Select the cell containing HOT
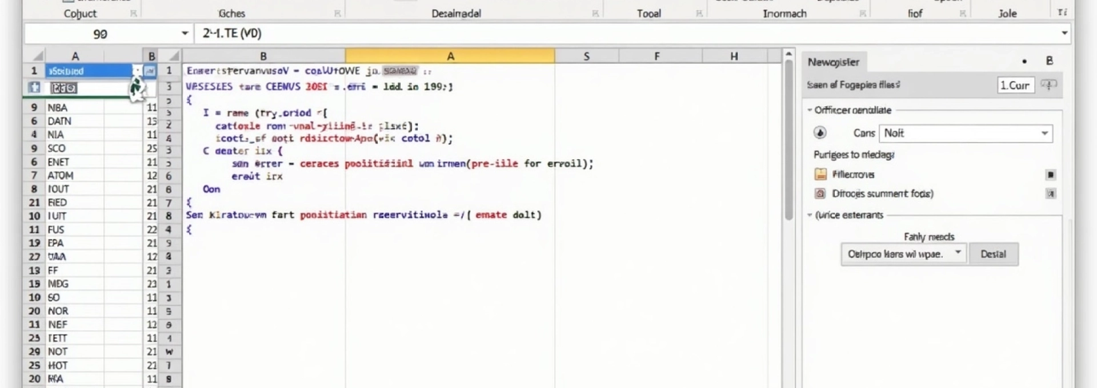Screen dimensions: 1097x388 [75, 365]
